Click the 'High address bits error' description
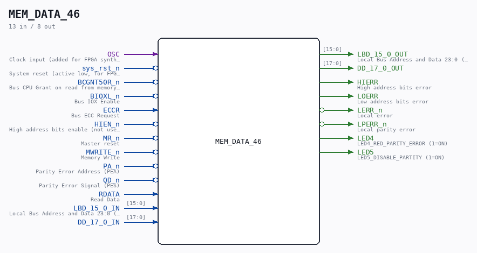The image size is (477, 253). (x=394, y=88)
